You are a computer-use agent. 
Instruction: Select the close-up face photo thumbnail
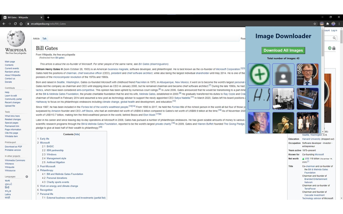259,123
